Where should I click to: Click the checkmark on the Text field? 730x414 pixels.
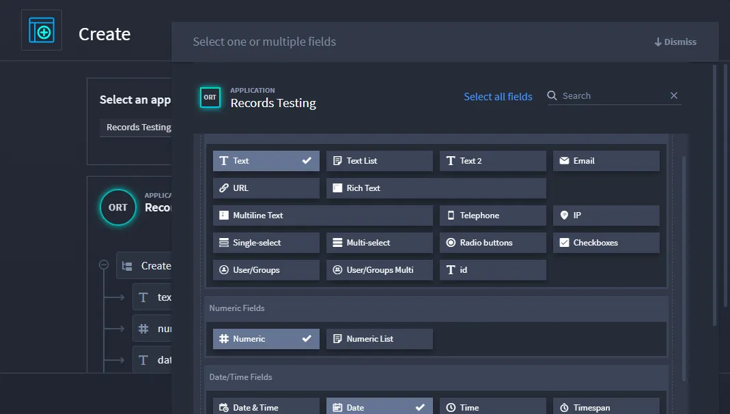[x=307, y=160]
